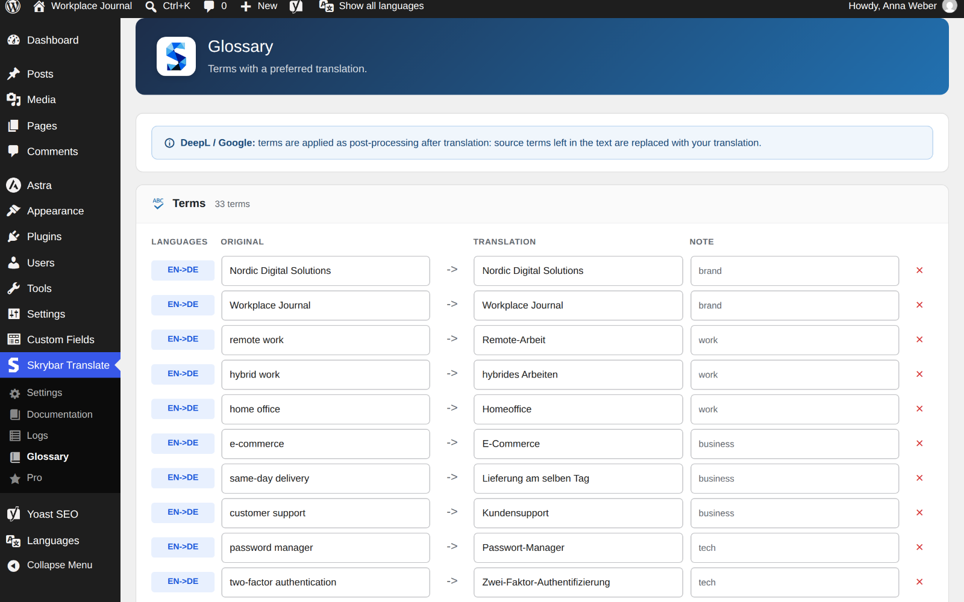
Task: Delete the e-commerce term
Action: point(919,444)
